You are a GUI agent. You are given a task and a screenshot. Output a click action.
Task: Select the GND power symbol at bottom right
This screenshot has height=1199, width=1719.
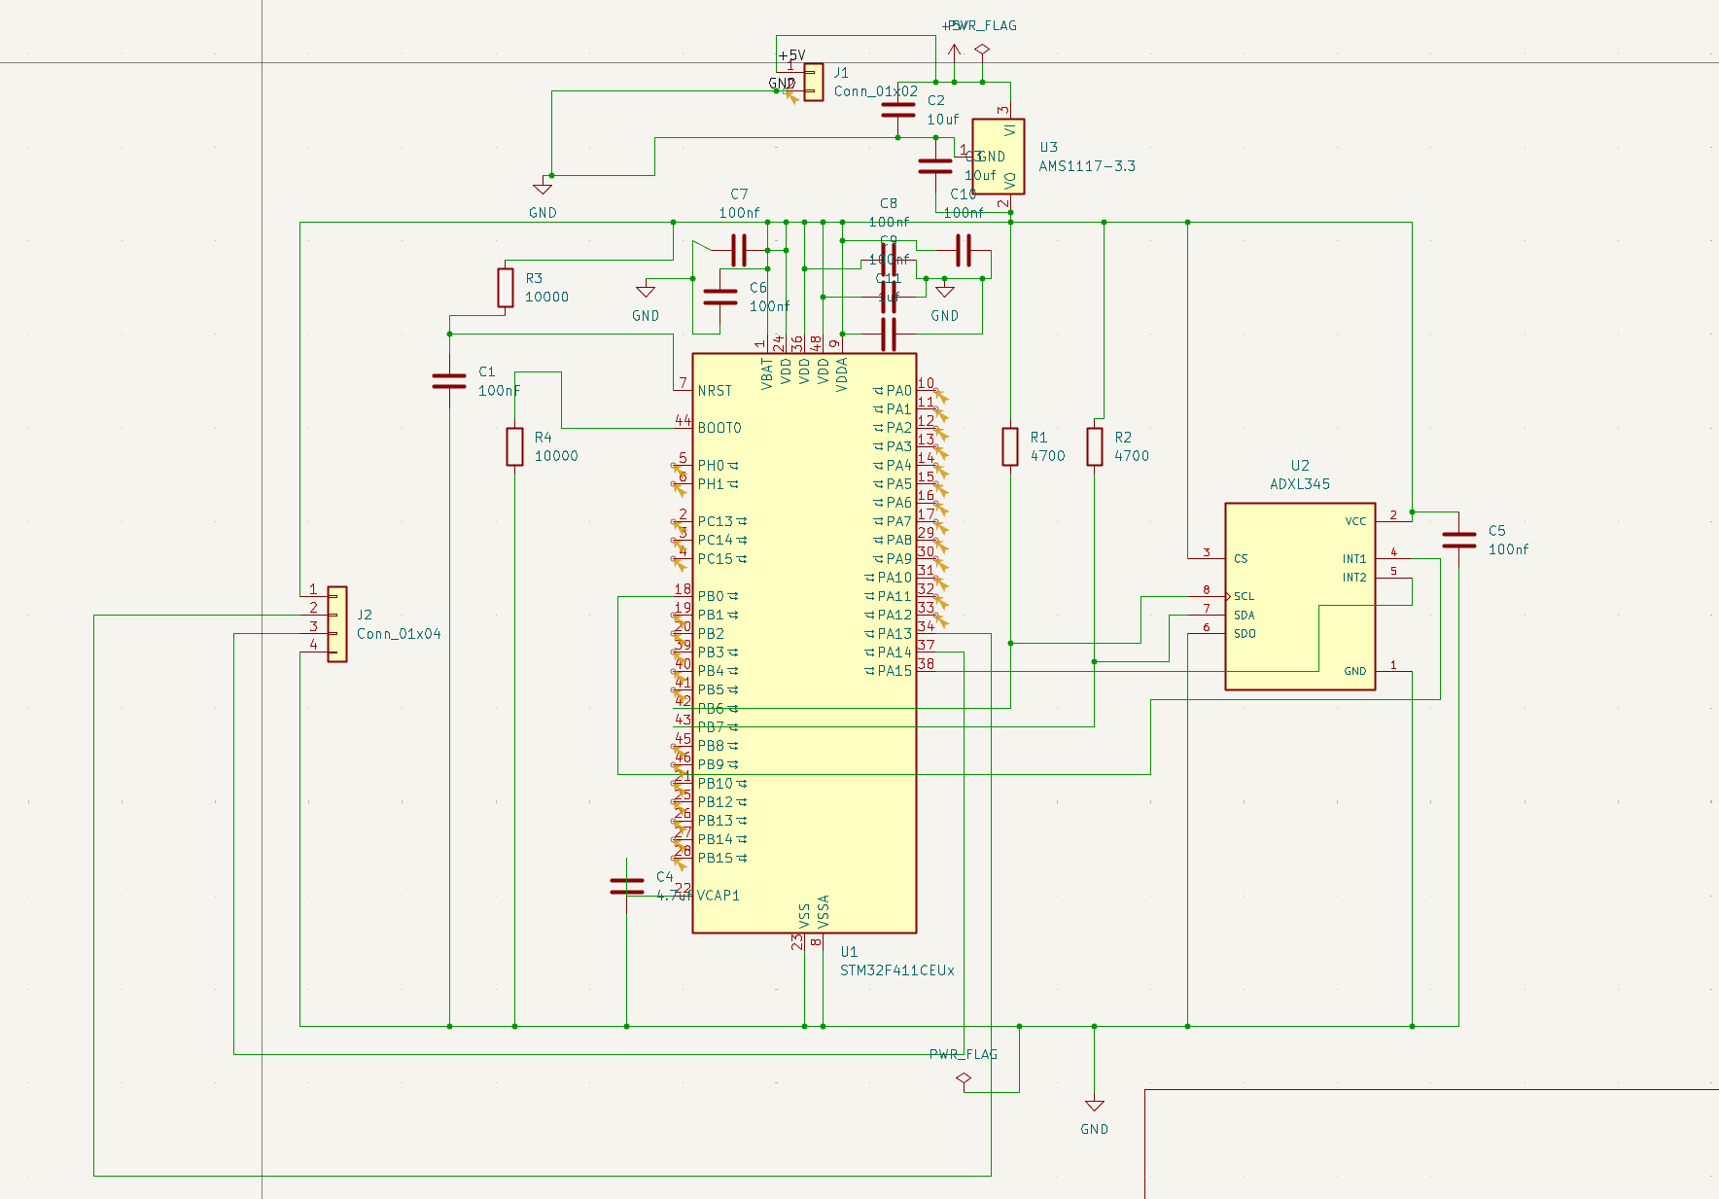click(x=1095, y=1106)
